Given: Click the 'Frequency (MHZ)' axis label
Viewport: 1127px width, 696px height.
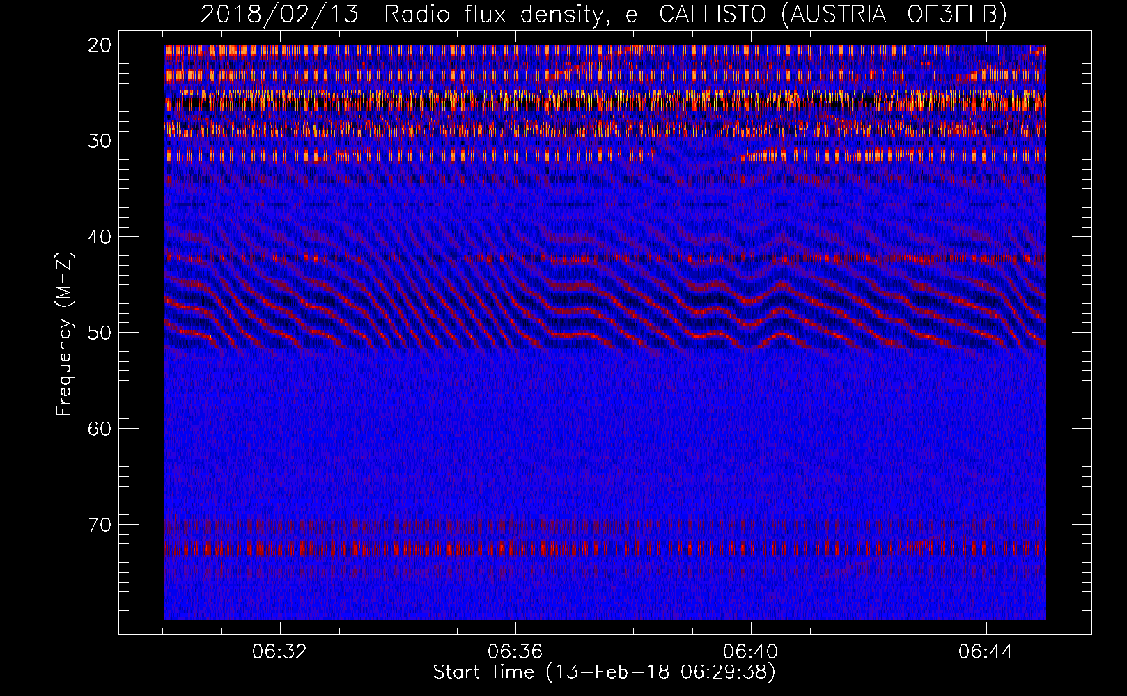Looking at the screenshot, I should (64, 335).
